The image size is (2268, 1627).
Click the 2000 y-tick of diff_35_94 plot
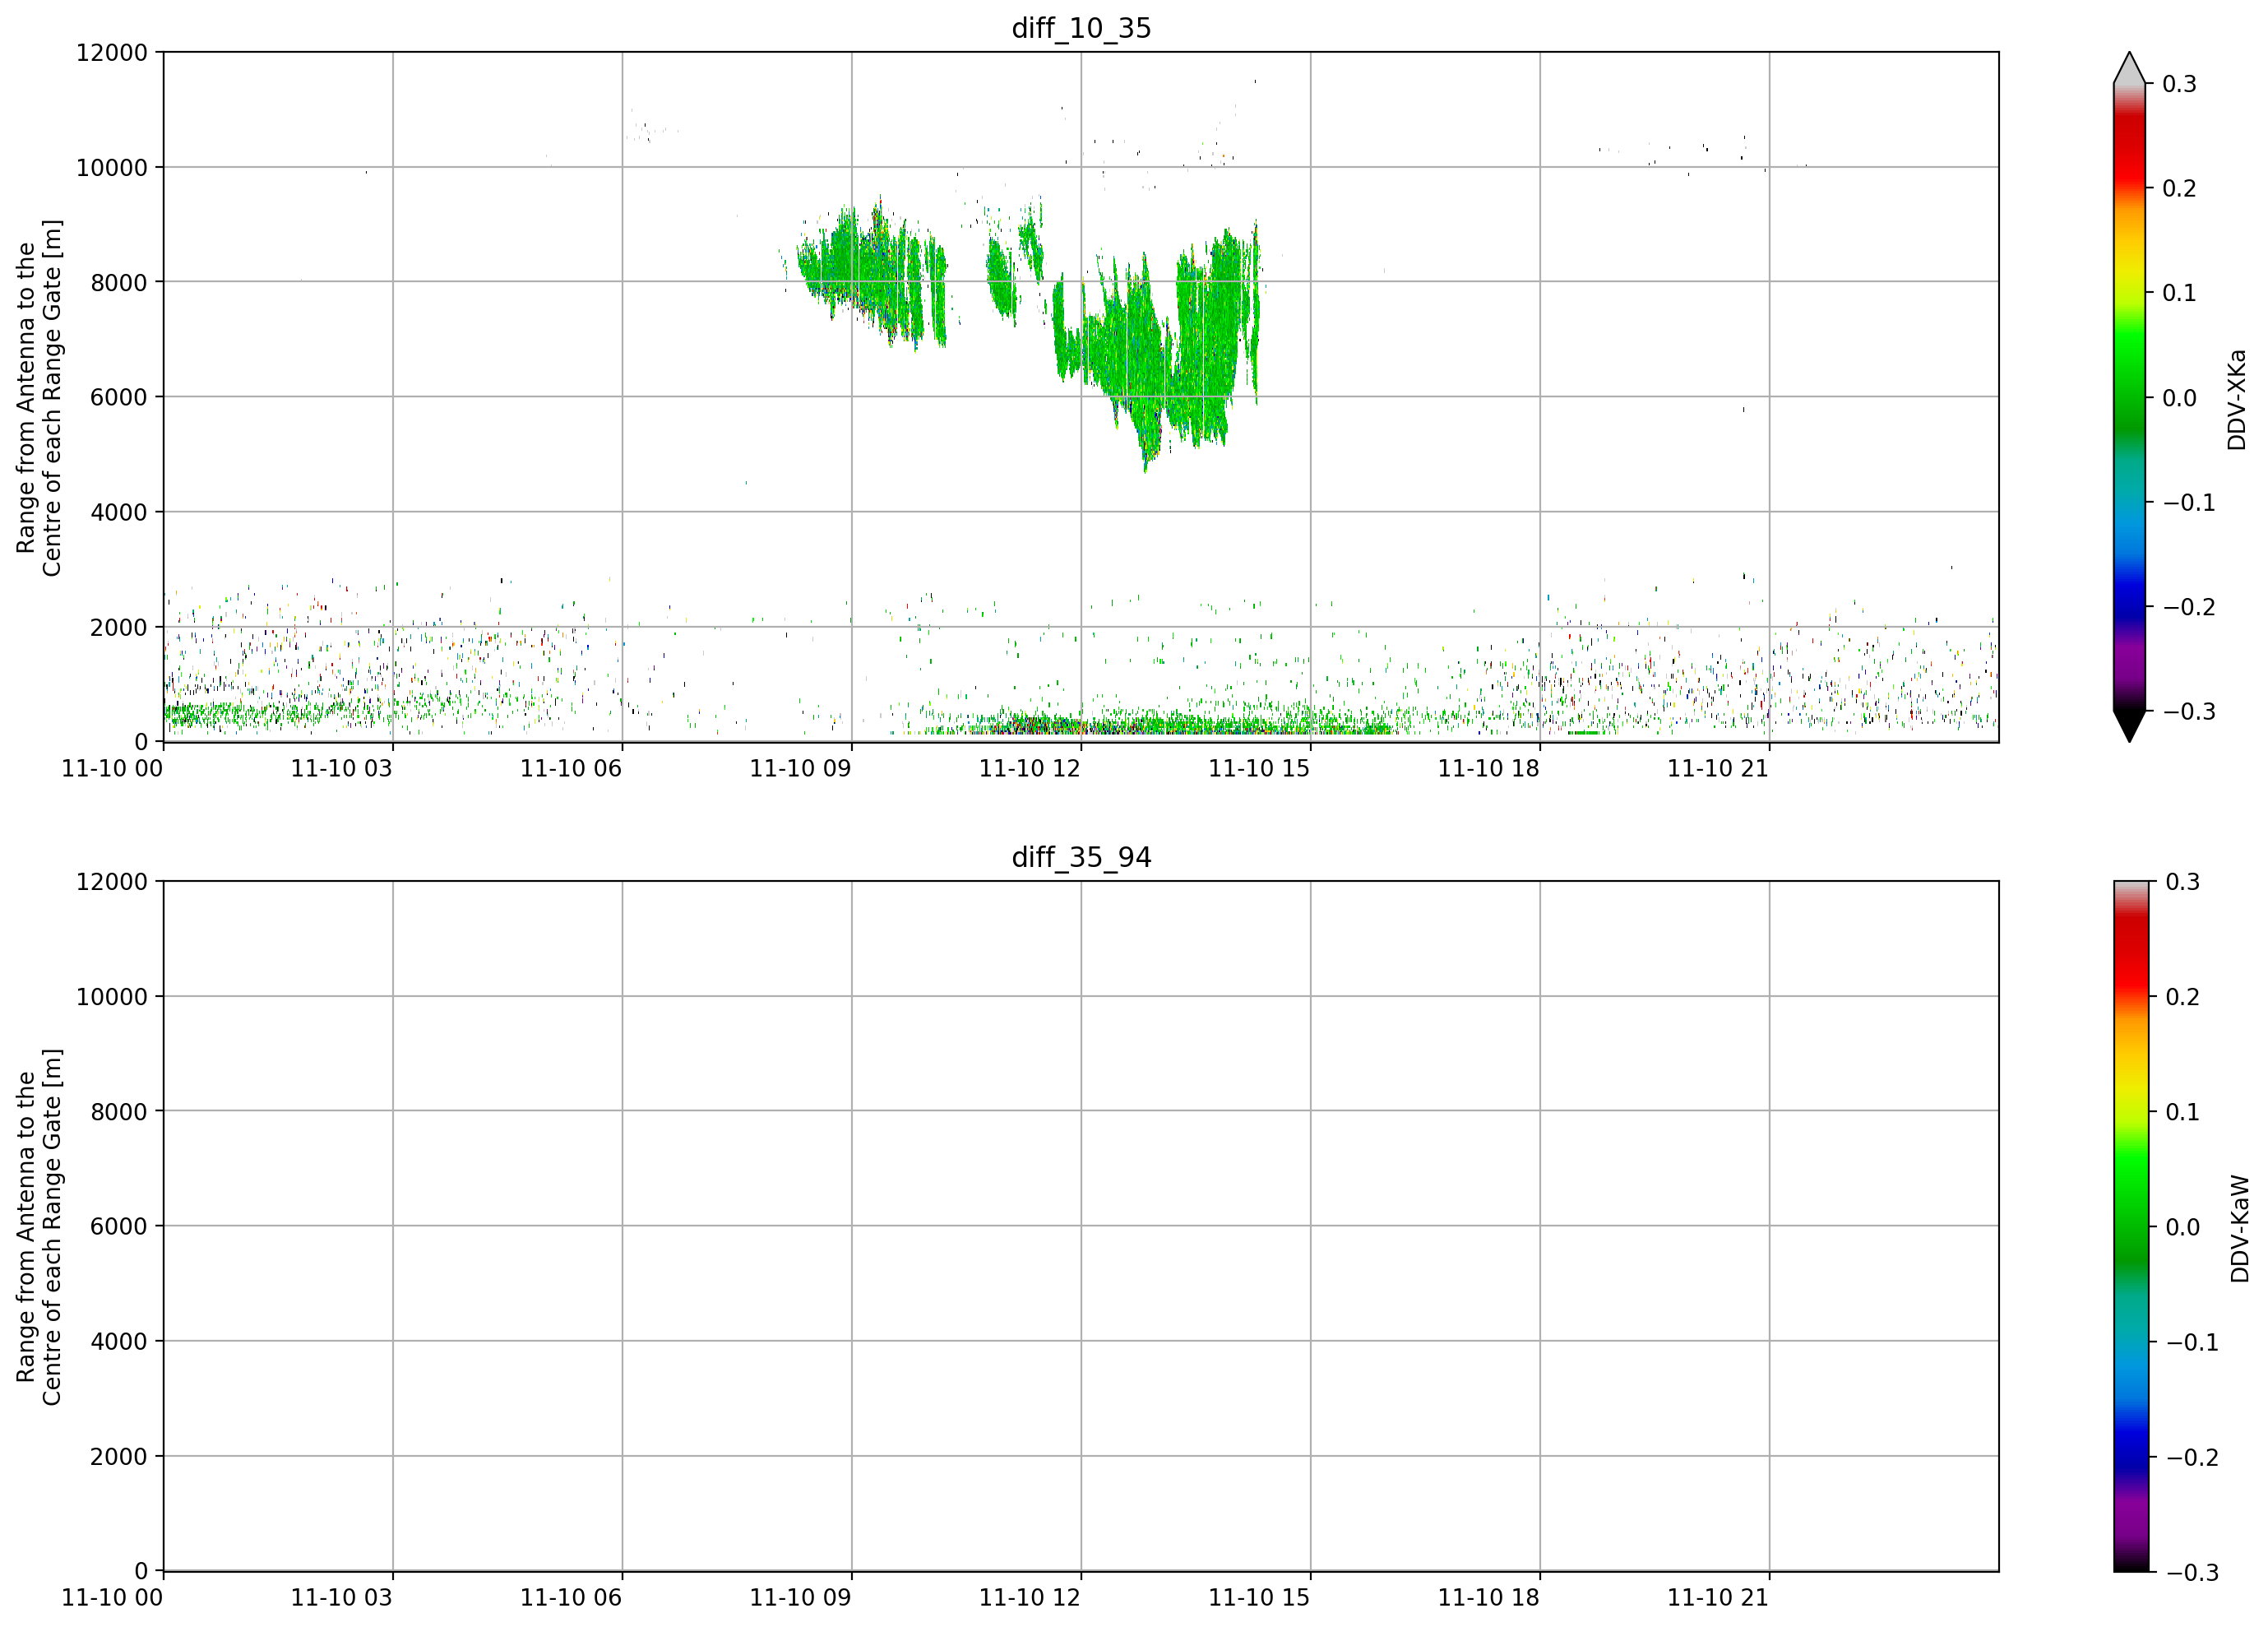pyautogui.click(x=119, y=1456)
